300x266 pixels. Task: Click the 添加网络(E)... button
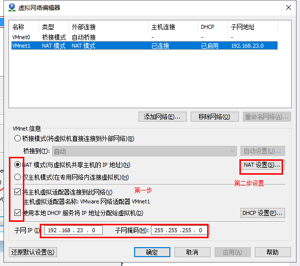(162, 117)
